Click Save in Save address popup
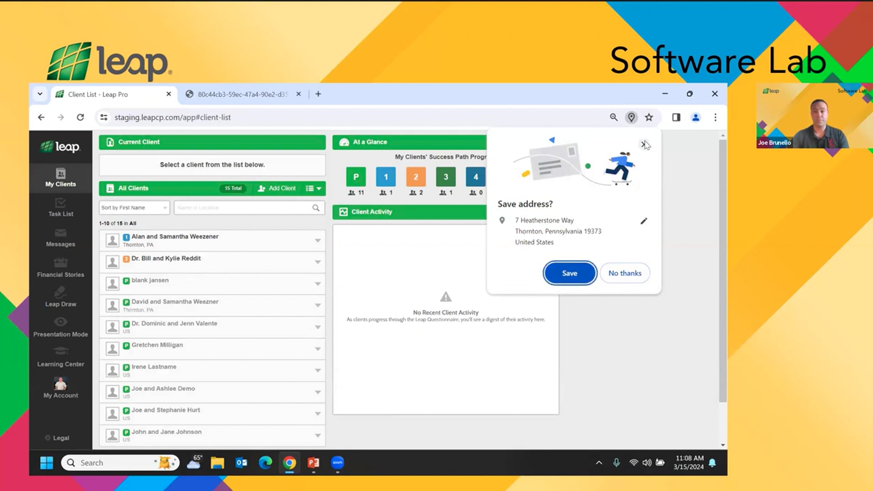Screen dimensions: 873x491 (x=570, y=273)
